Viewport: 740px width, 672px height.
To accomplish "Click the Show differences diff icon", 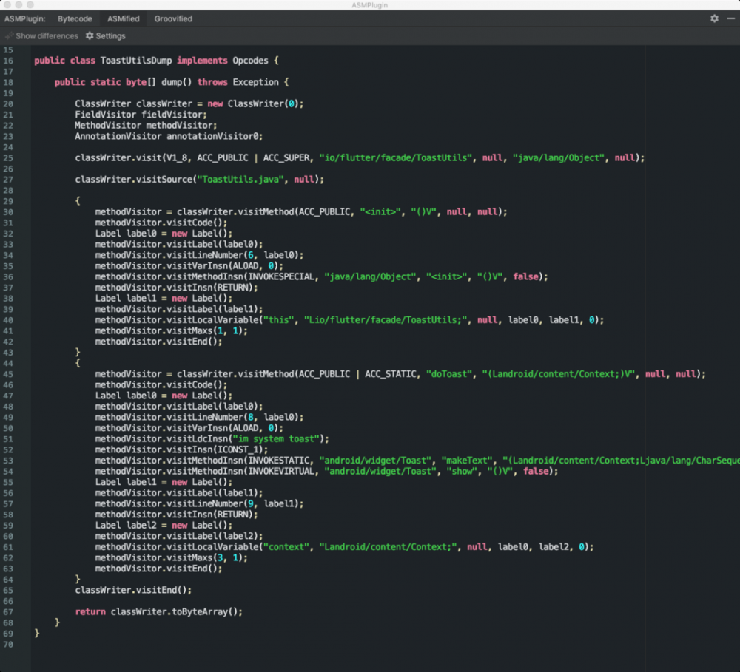I will coord(9,35).
